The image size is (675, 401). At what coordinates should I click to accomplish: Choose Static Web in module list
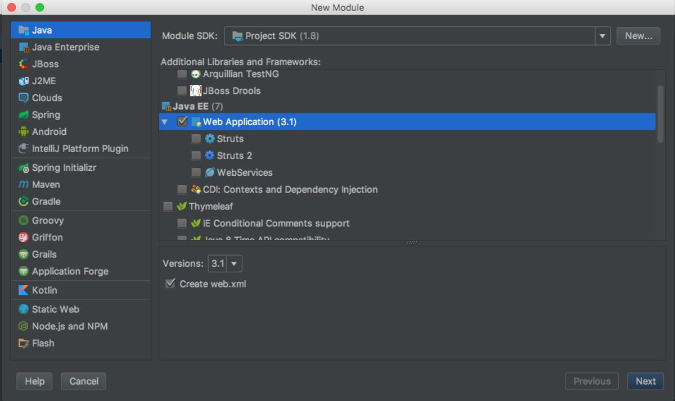(x=55, y=309)
